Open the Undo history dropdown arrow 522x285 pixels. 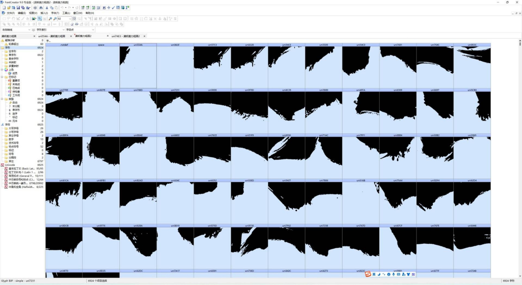pos(66,8)
